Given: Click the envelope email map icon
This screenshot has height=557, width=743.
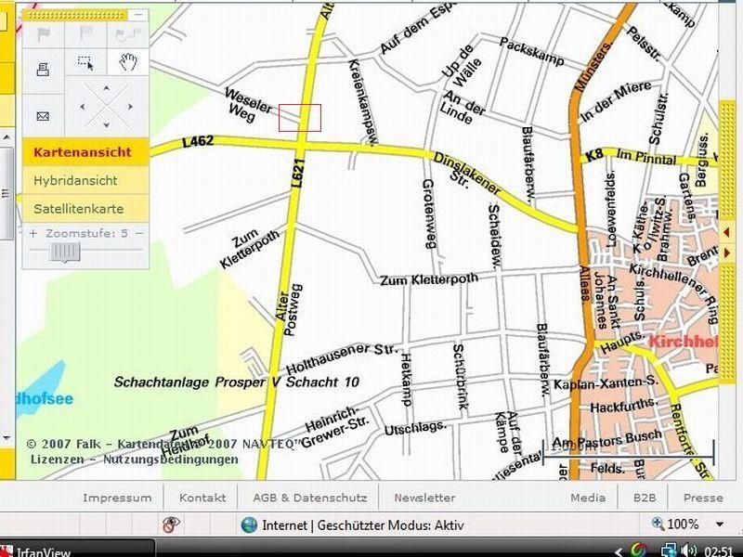Looking at the screenshot, I should [x=43, y=116].
